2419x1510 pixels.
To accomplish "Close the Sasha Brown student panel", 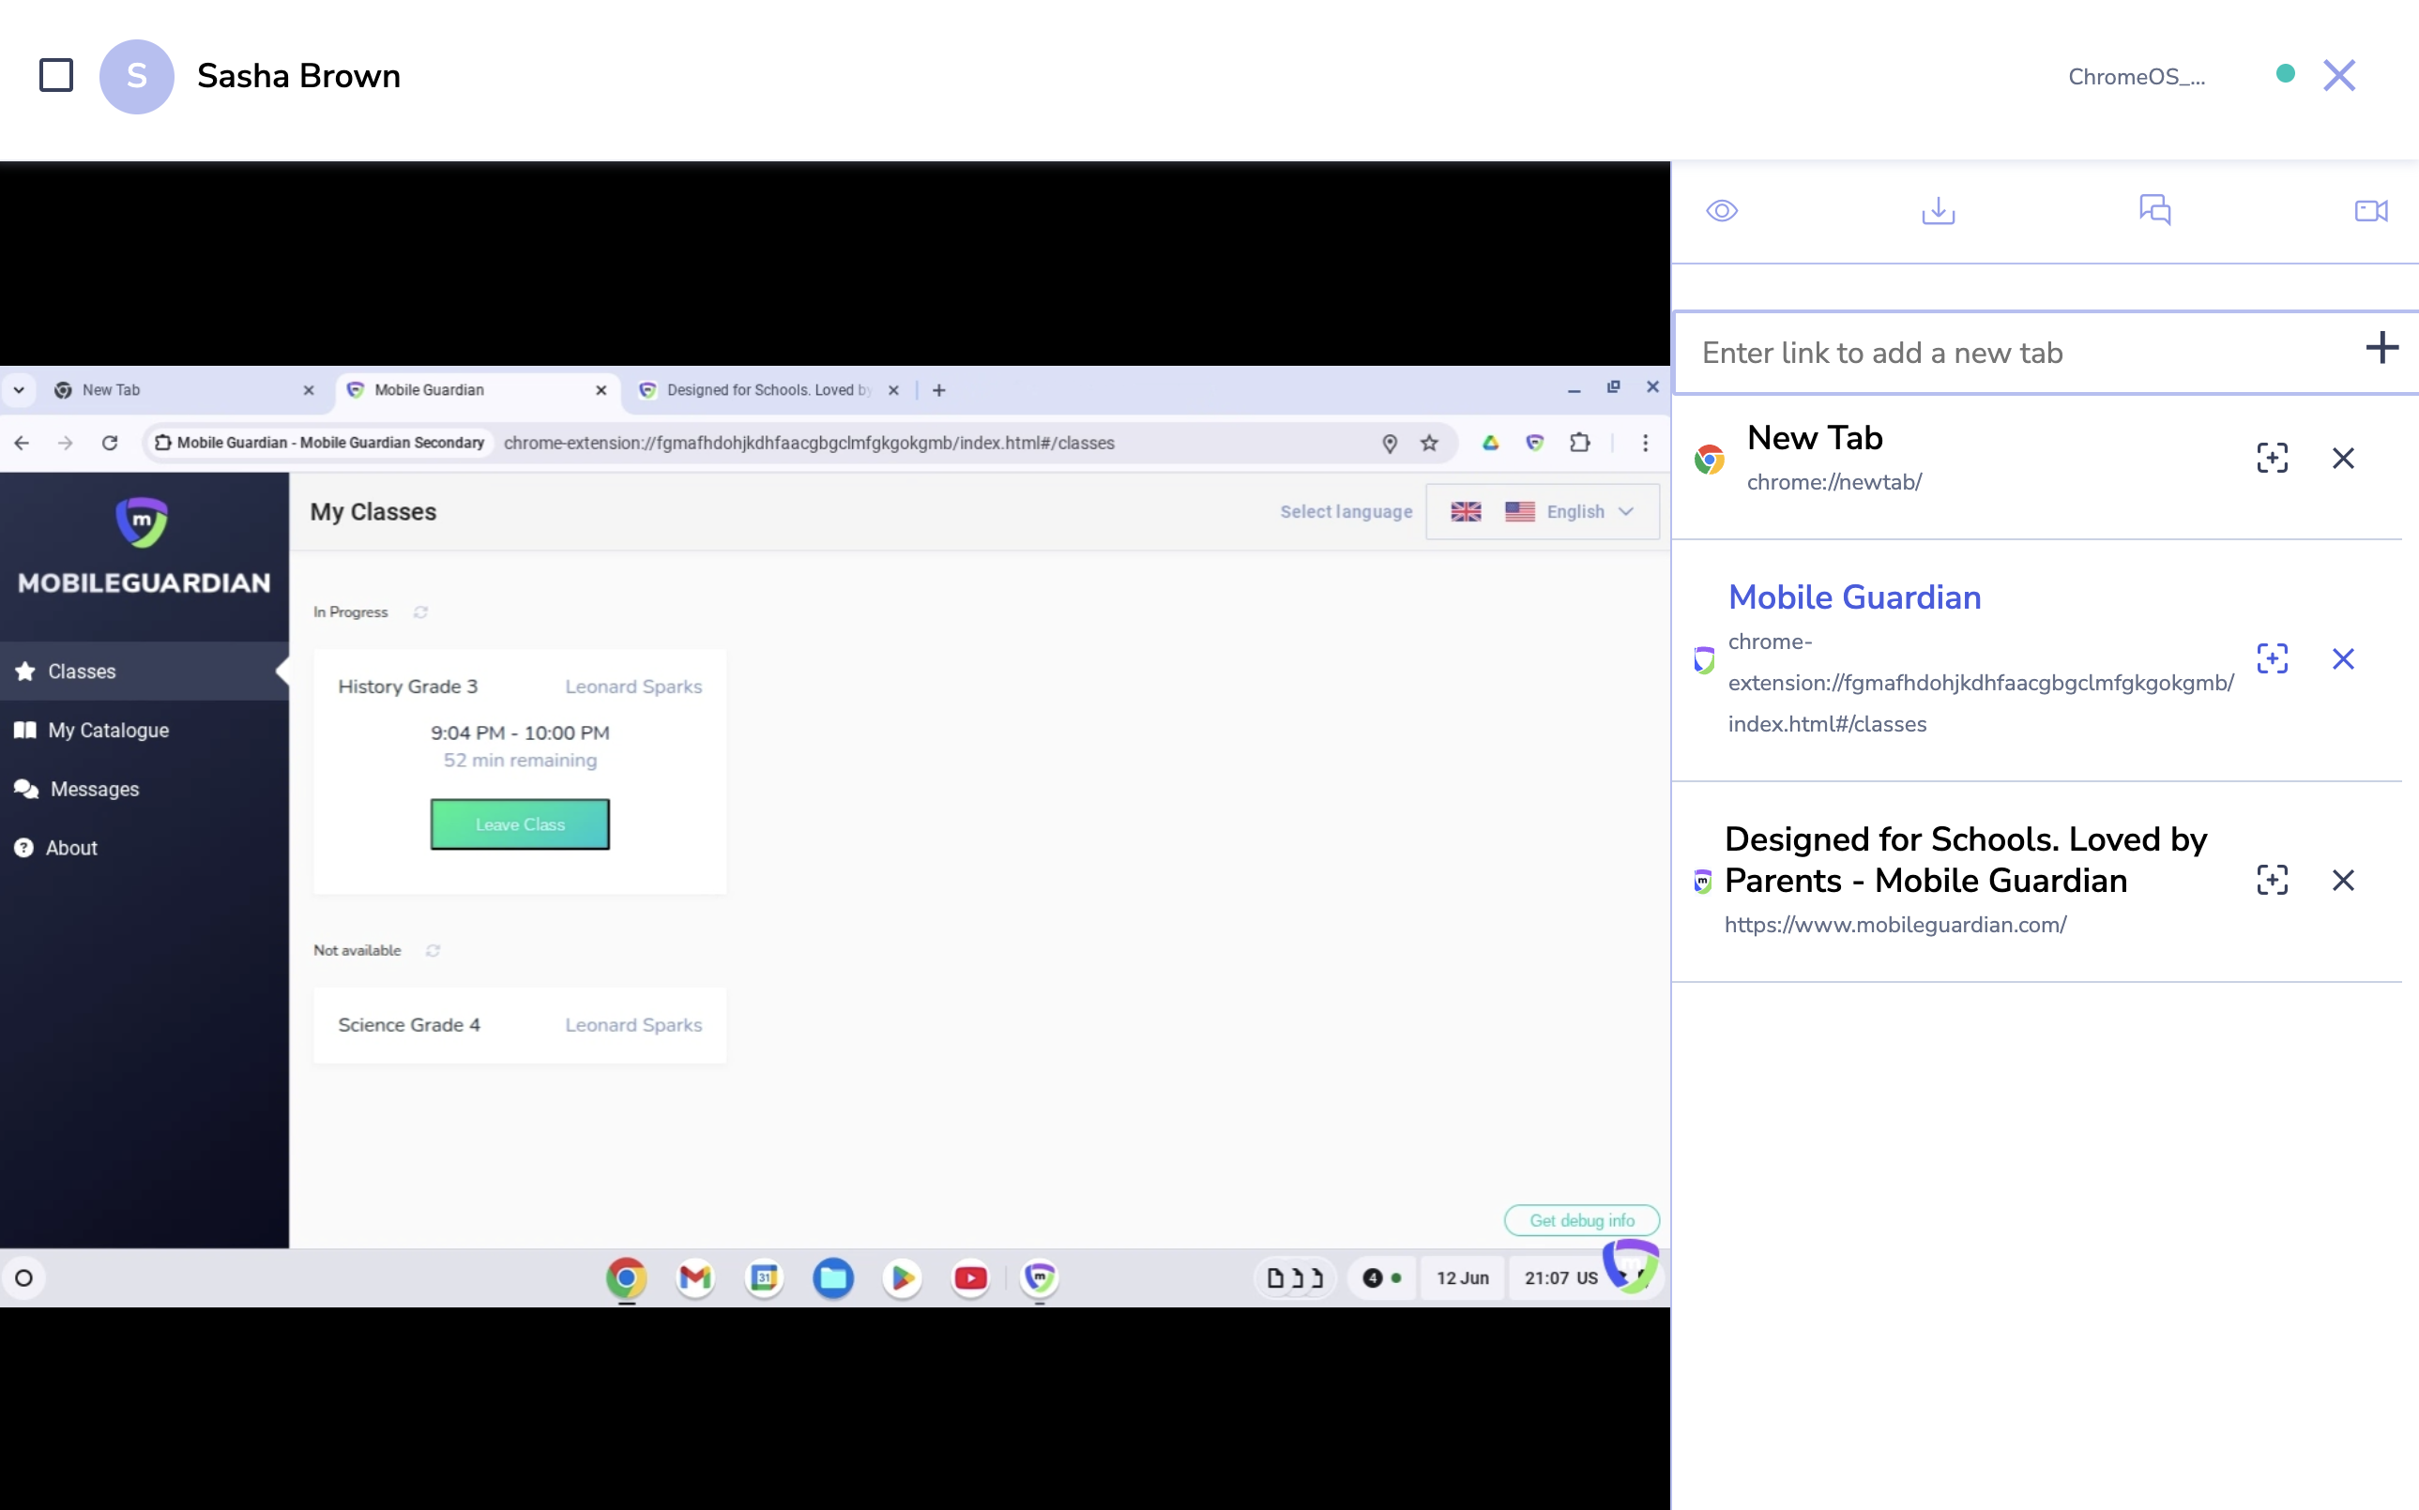I will click(2338, 76).
